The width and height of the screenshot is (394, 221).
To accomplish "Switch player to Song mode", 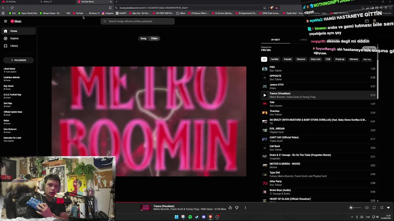I will [x=143, y=38].
